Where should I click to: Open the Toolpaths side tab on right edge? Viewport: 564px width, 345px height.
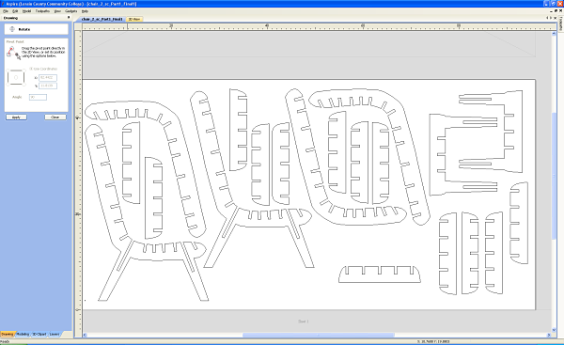coord(561,24)
